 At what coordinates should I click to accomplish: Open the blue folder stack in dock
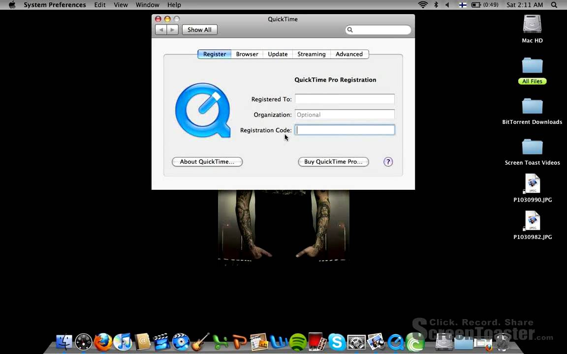464,342
